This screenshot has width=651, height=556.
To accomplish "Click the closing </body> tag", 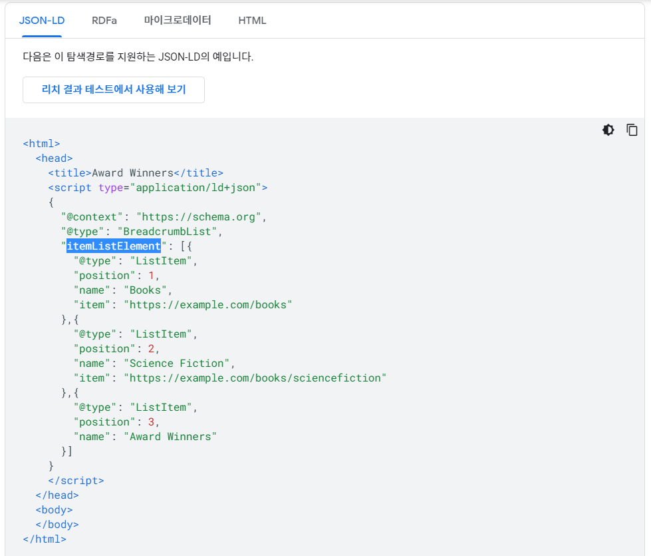I will [57, 525].
